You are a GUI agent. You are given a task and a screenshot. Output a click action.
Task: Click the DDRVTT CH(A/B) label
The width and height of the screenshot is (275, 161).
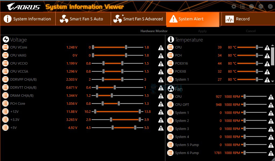point(23,87)
